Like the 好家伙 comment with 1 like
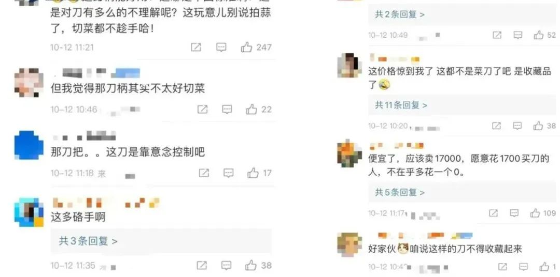The width and height of the screenshot is (560, 277). pyautogui.click(x=544, y=266)
